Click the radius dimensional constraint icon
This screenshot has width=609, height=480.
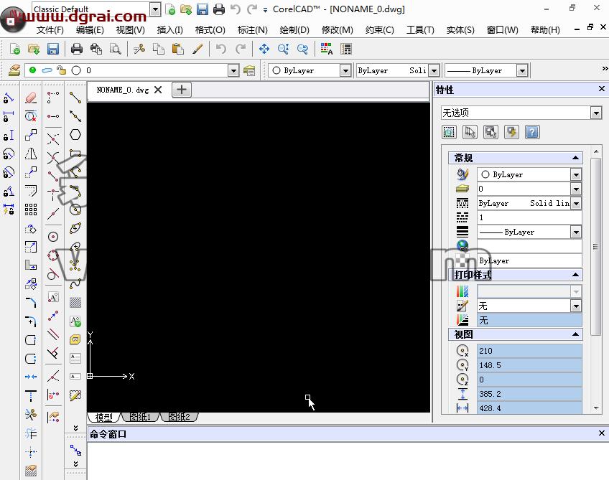pyautogui.click(x=9, y=154)
